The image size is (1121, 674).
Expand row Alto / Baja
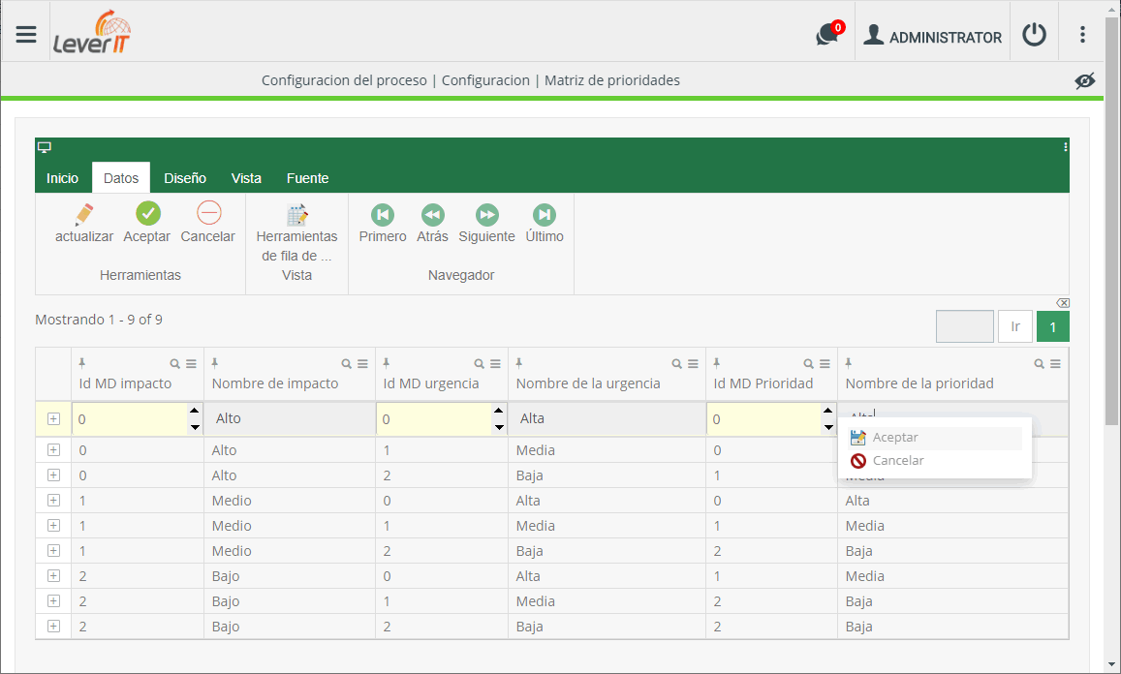click(x=53, y=475)
